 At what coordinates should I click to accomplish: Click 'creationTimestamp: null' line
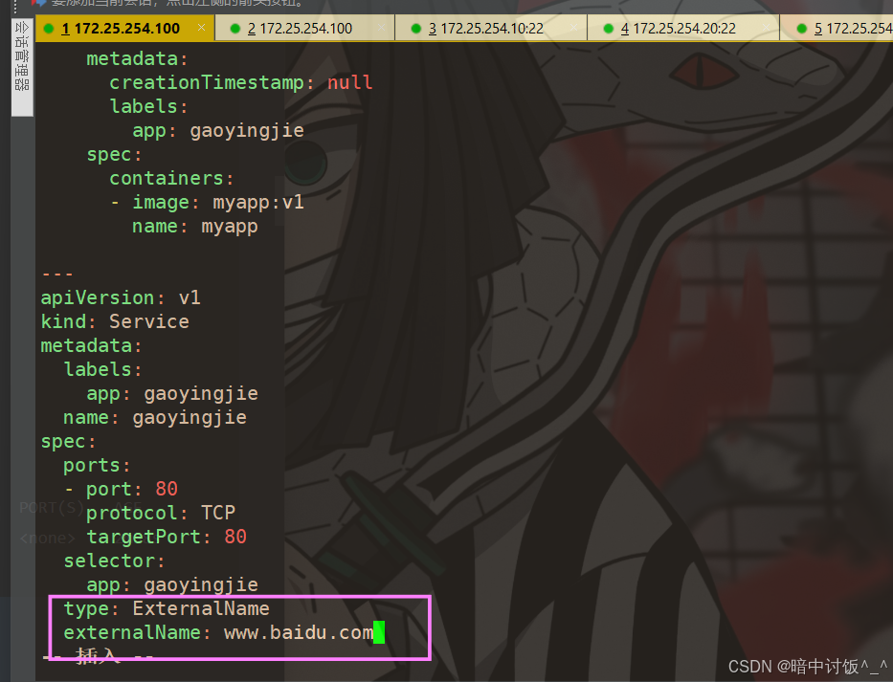[x=241, y=82]
